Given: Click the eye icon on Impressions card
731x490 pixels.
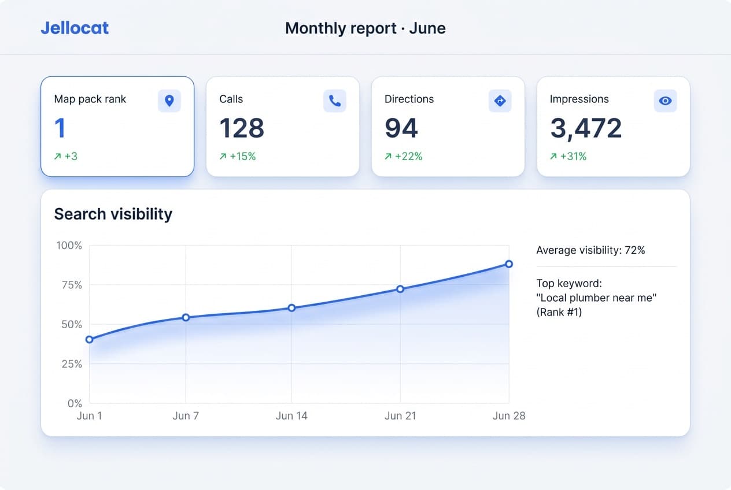Looking at the screenshot, I should coord(666,101).
